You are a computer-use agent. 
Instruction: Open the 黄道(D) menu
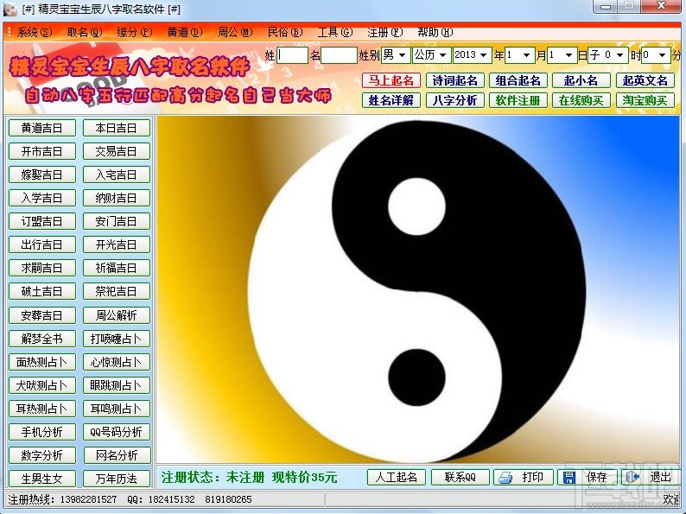[185, 32]
